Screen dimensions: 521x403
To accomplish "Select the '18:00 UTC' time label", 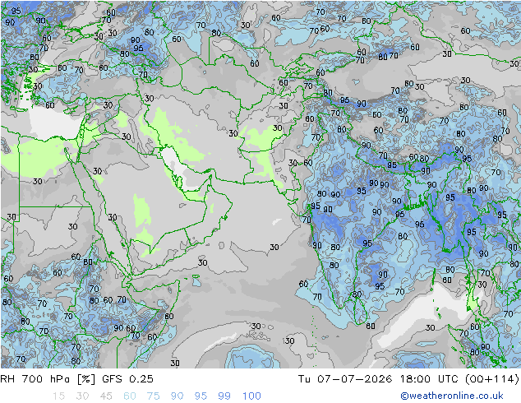I will [x=429, y=378].
